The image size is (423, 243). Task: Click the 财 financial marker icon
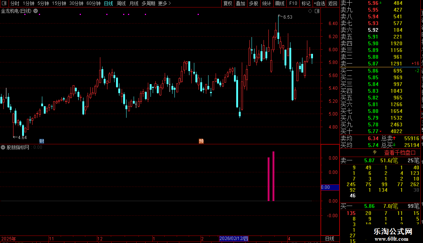(x=42, y=141)
